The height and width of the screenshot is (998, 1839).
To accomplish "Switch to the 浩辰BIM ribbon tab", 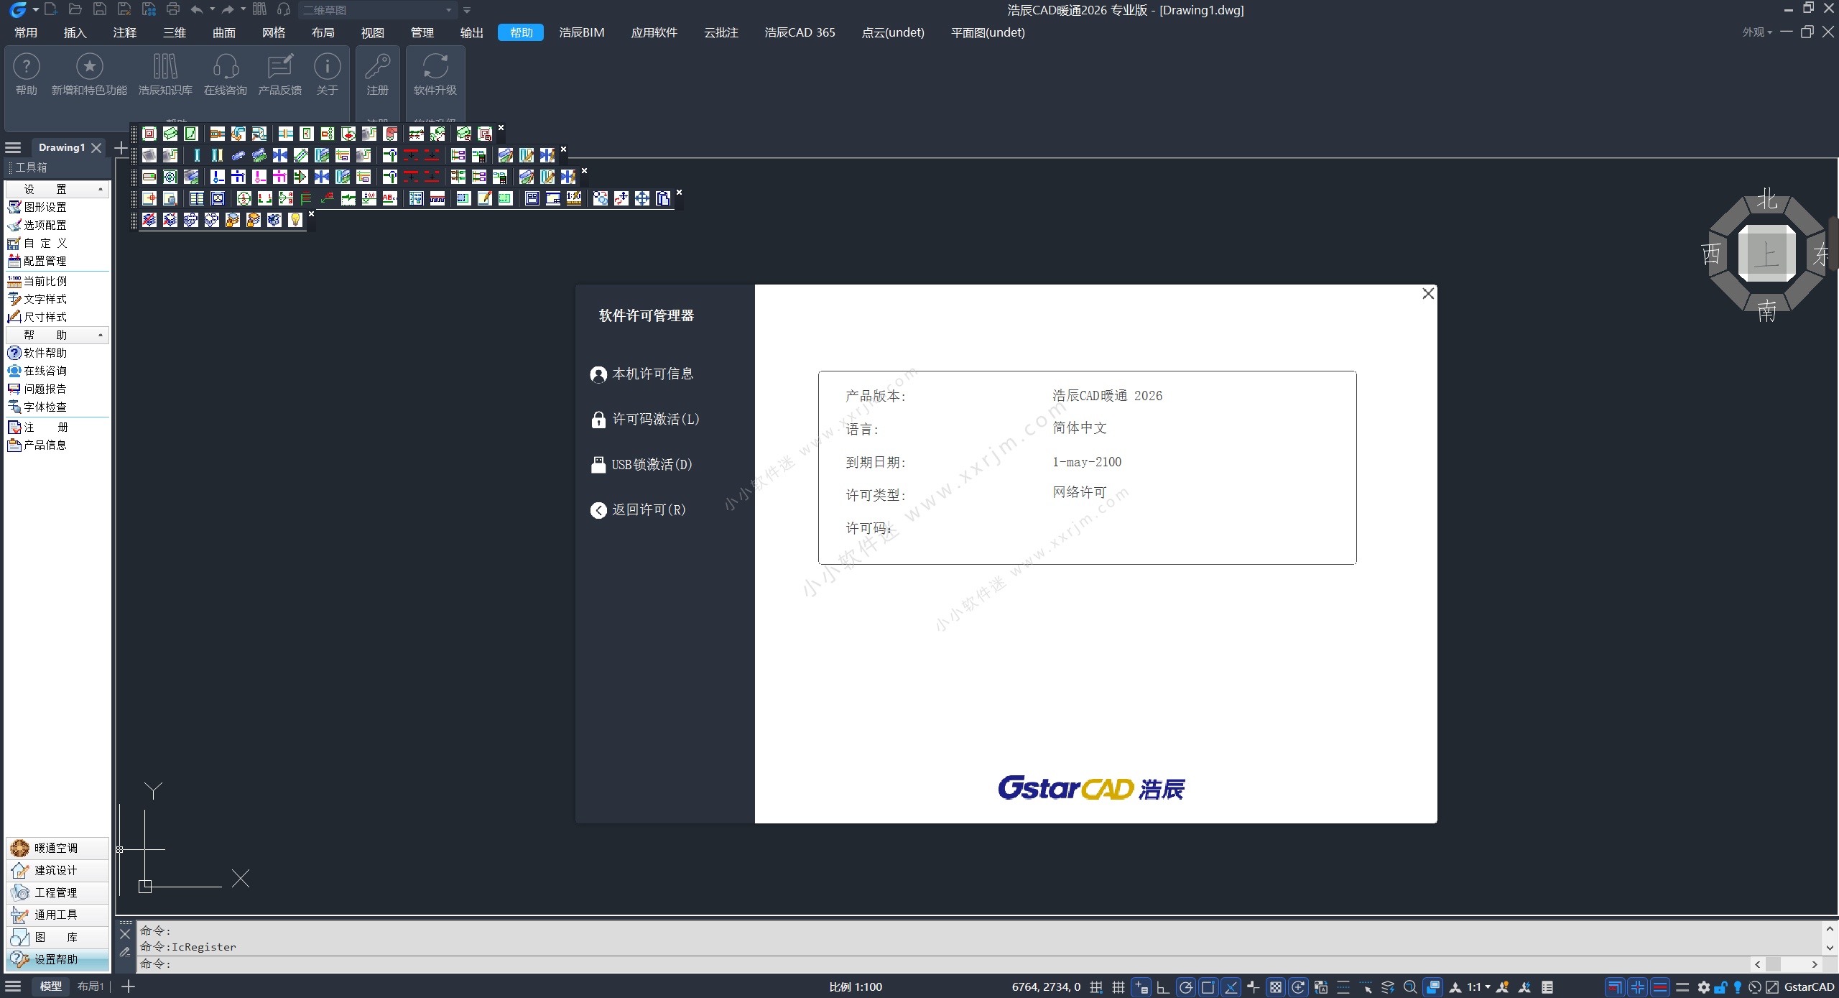I will (x=581, y=32).
